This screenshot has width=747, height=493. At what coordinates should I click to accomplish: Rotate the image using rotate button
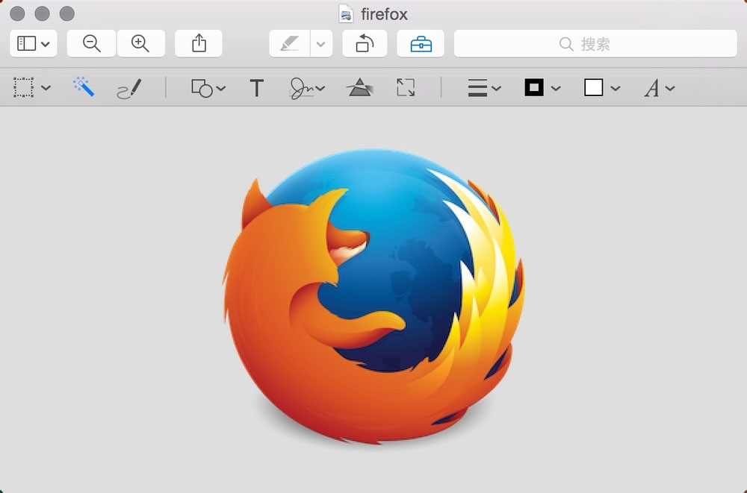tap(365, 44)
